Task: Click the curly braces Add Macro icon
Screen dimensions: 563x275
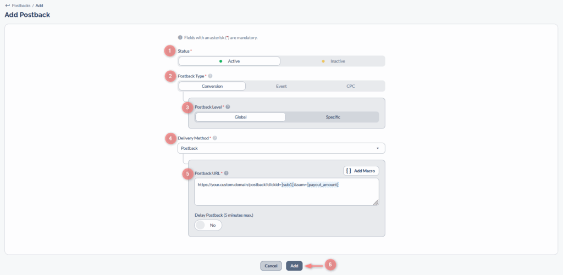Action: click(349, 171)
